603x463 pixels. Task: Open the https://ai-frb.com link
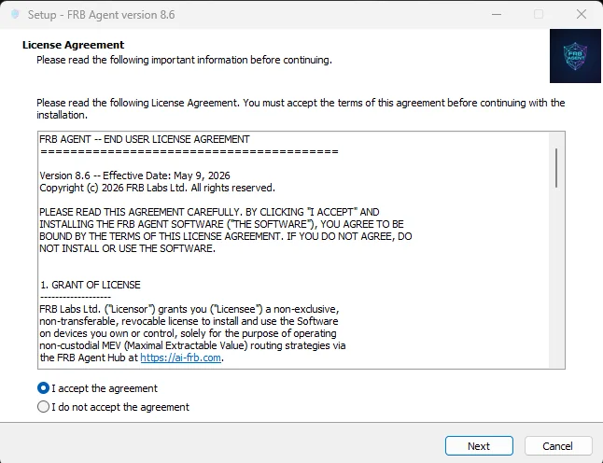[180, 358]
